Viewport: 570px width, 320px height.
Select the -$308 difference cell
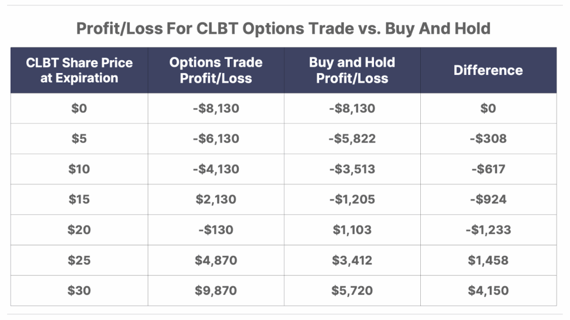(x=488, y=138)
